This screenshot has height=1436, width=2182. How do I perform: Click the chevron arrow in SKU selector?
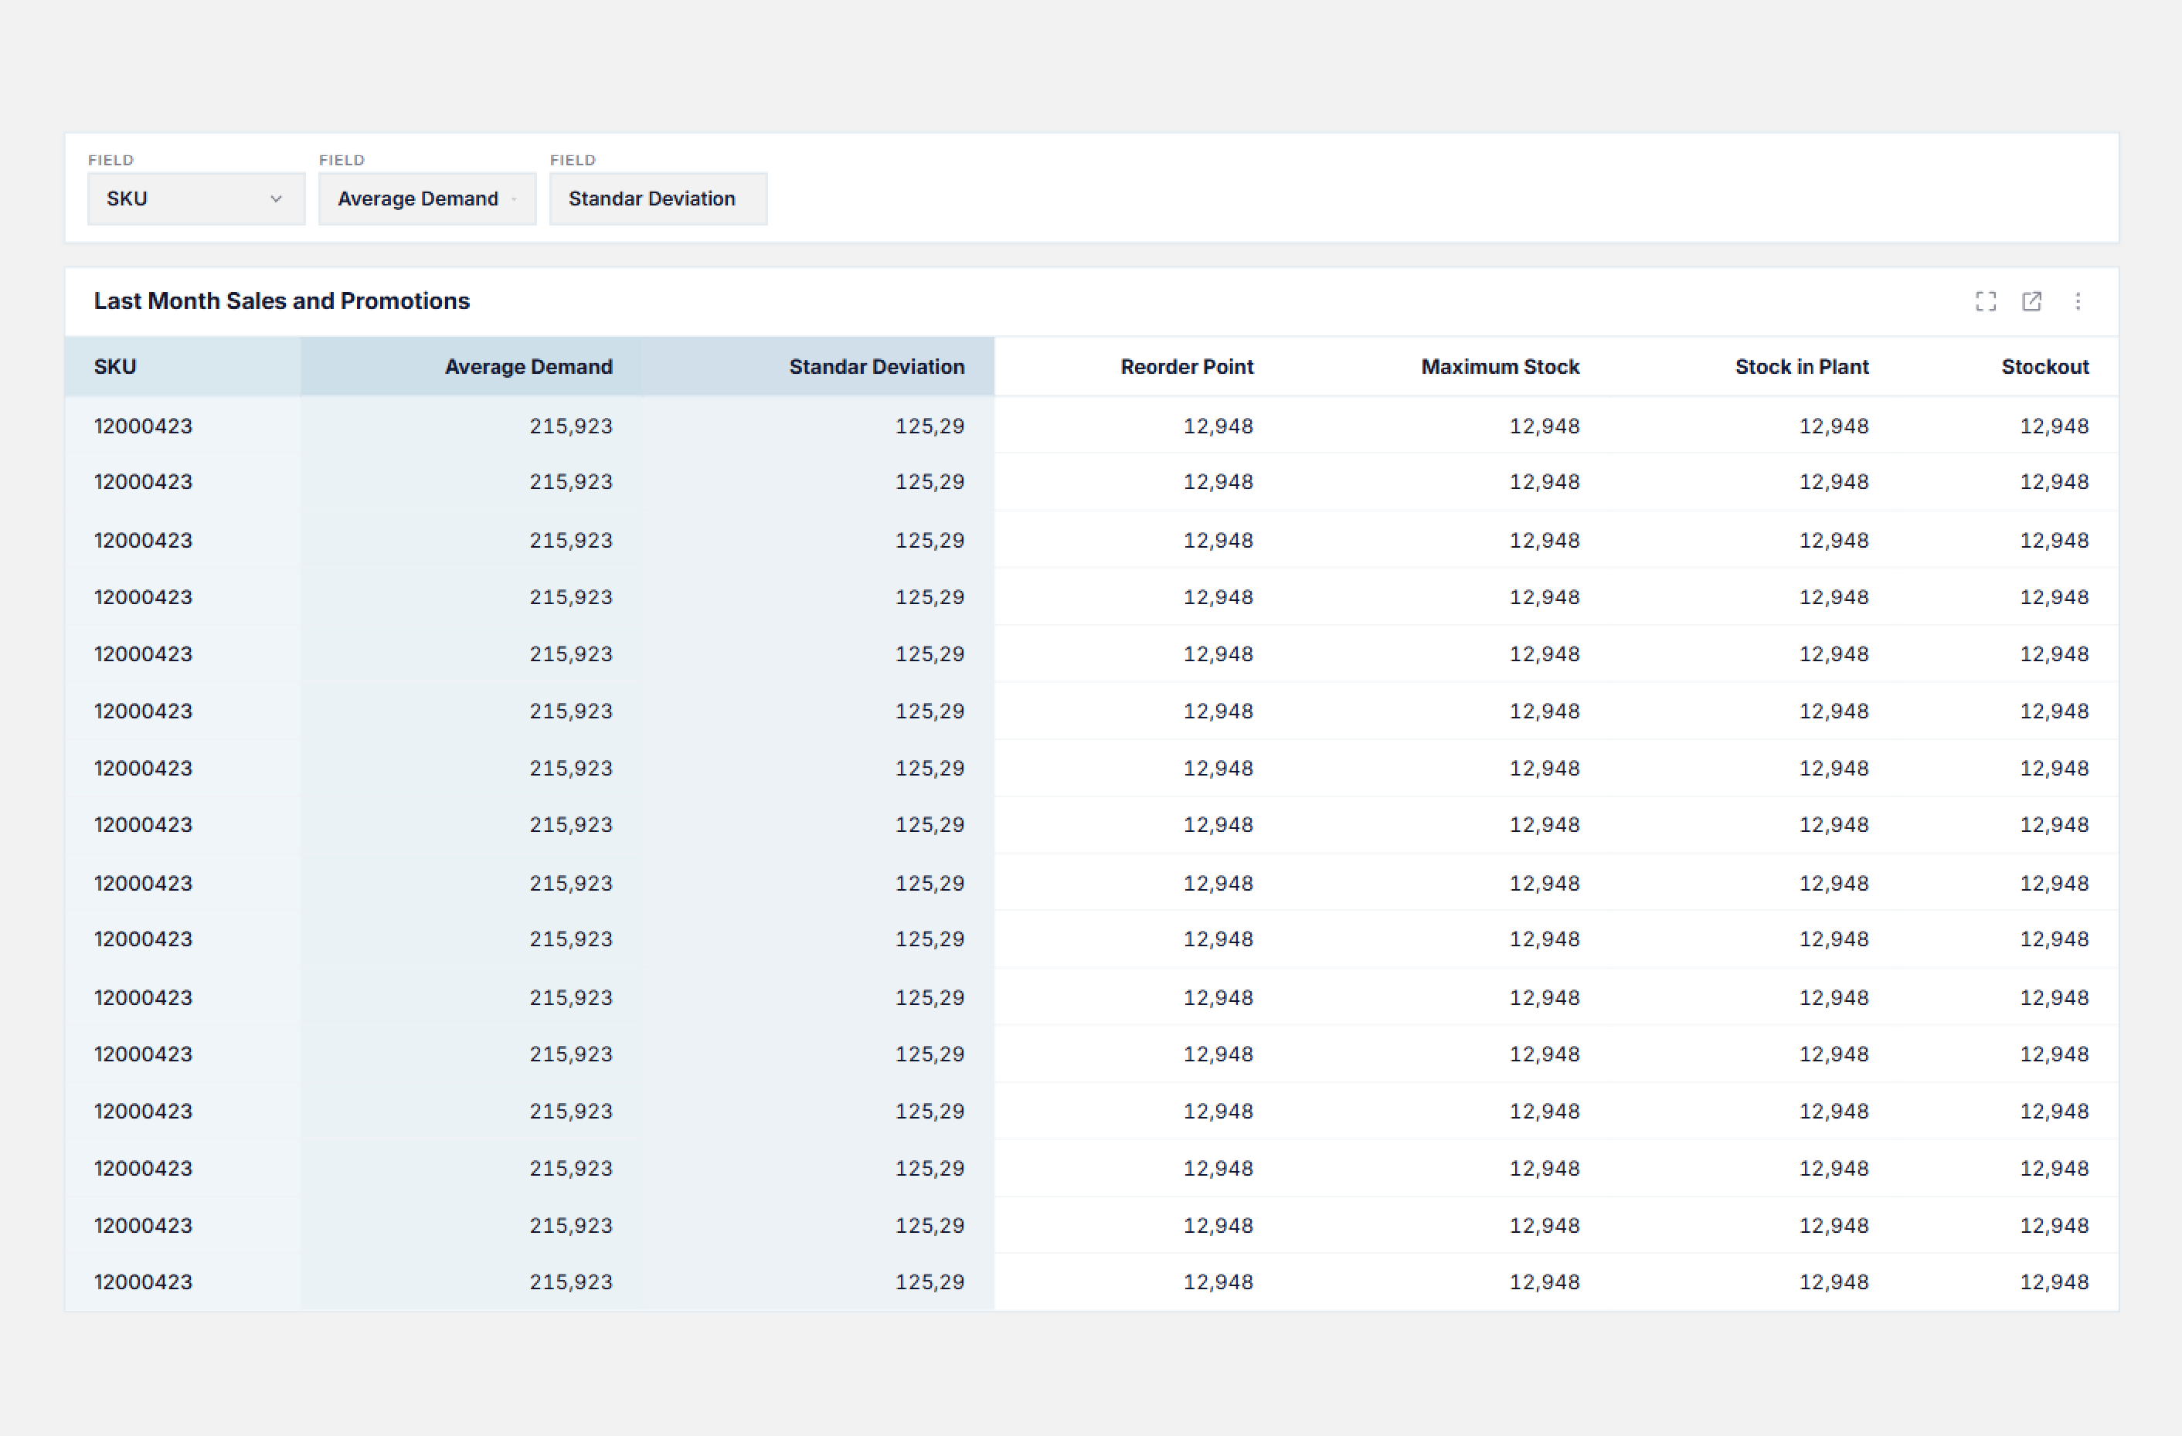coord(276,199)
